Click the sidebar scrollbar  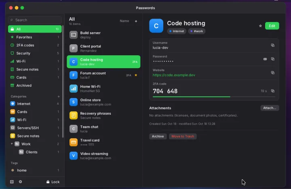coord(63,81)
